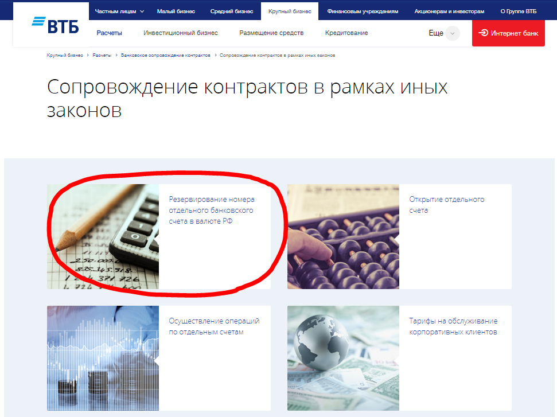Open the Расчеты menu item
The height and width of the screenshot is (417, 557).
(x=110, y=33)
